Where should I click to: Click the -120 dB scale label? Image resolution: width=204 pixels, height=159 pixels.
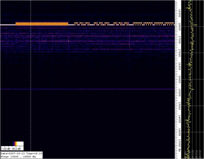coord(6,149)
